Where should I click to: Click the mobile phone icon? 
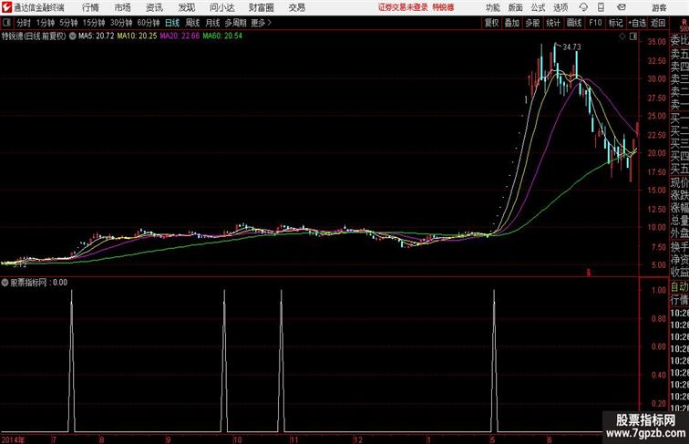[601, 7]
